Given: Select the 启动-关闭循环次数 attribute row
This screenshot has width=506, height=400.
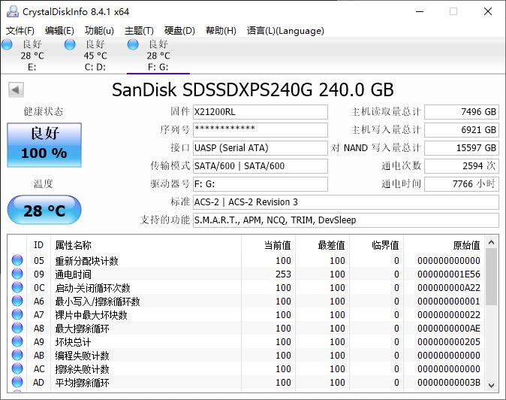Looking at the screenshot, I should [246, 287].
